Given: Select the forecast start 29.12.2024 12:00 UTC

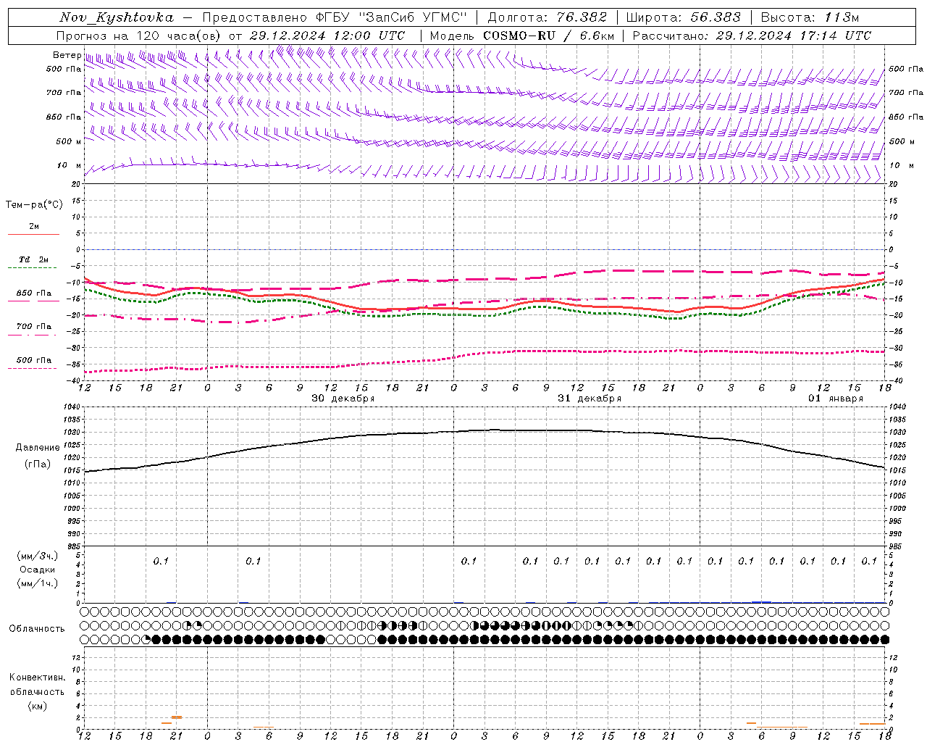Looking at the screenshot, I should 327,36.
